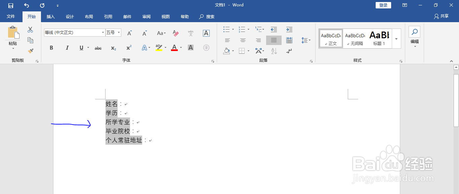Apply superscript formatting
Screen dimensions: 459x194
point(128,48)
